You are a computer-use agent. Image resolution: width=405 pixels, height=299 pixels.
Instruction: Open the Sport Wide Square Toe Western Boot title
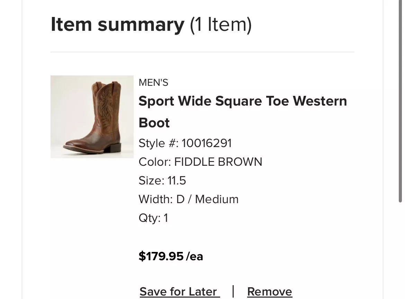tap(242, 101)
